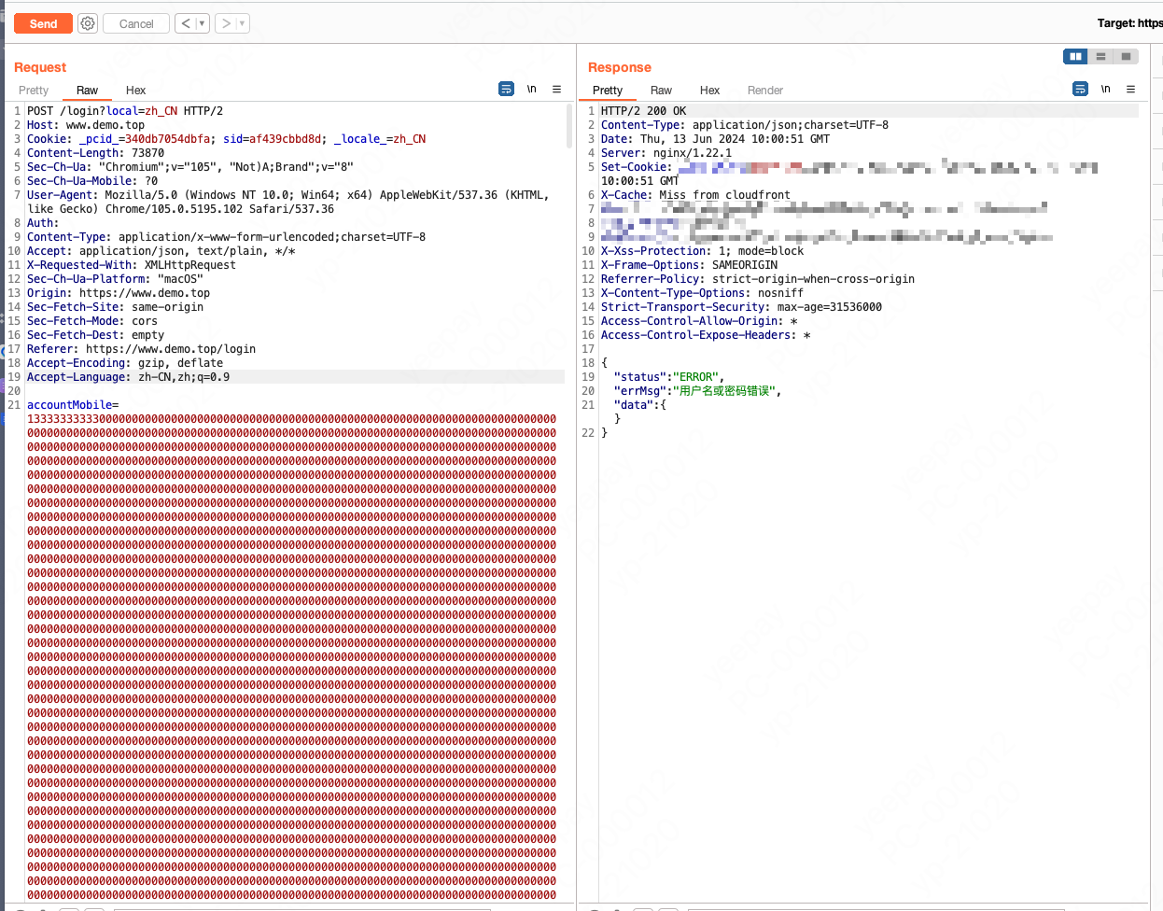Image resolution: width=1163 pixels, height=911 pixels.
Task: Select Hex tab in Request panel
Action: pyautogui.click(x=135, y=91)
